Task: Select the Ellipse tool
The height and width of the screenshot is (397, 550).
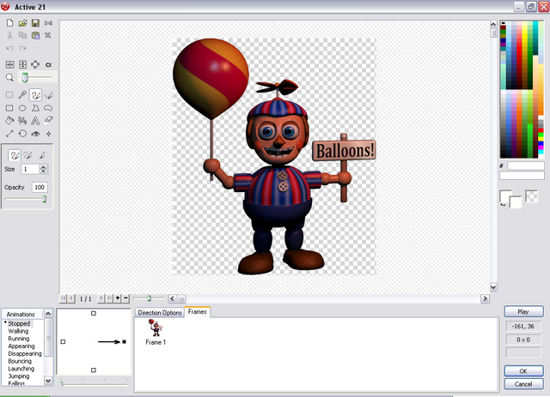Action: 22,108
